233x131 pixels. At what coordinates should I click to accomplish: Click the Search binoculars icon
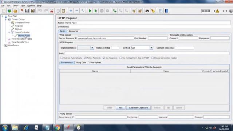tap(147, 11)
